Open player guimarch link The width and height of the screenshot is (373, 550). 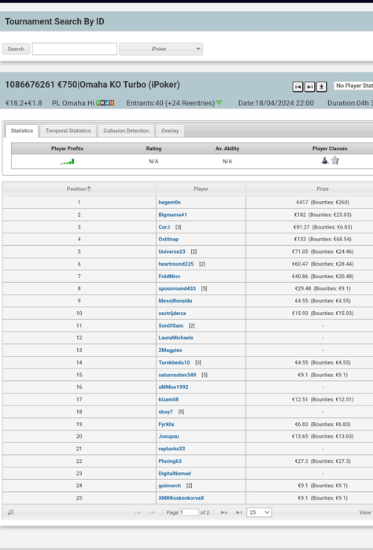click(x=170, y=486)
